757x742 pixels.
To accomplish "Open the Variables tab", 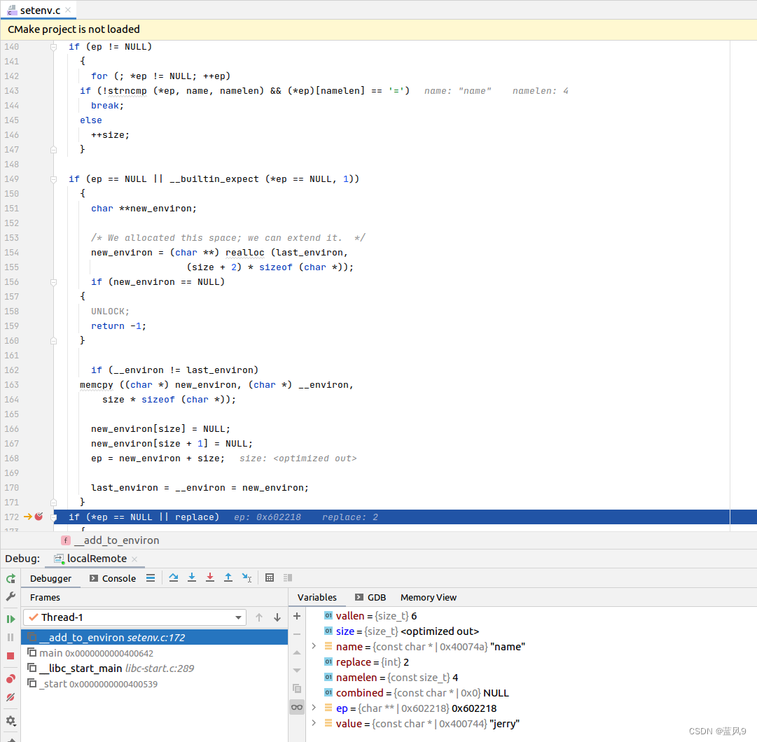I will [x=317, y=597].
